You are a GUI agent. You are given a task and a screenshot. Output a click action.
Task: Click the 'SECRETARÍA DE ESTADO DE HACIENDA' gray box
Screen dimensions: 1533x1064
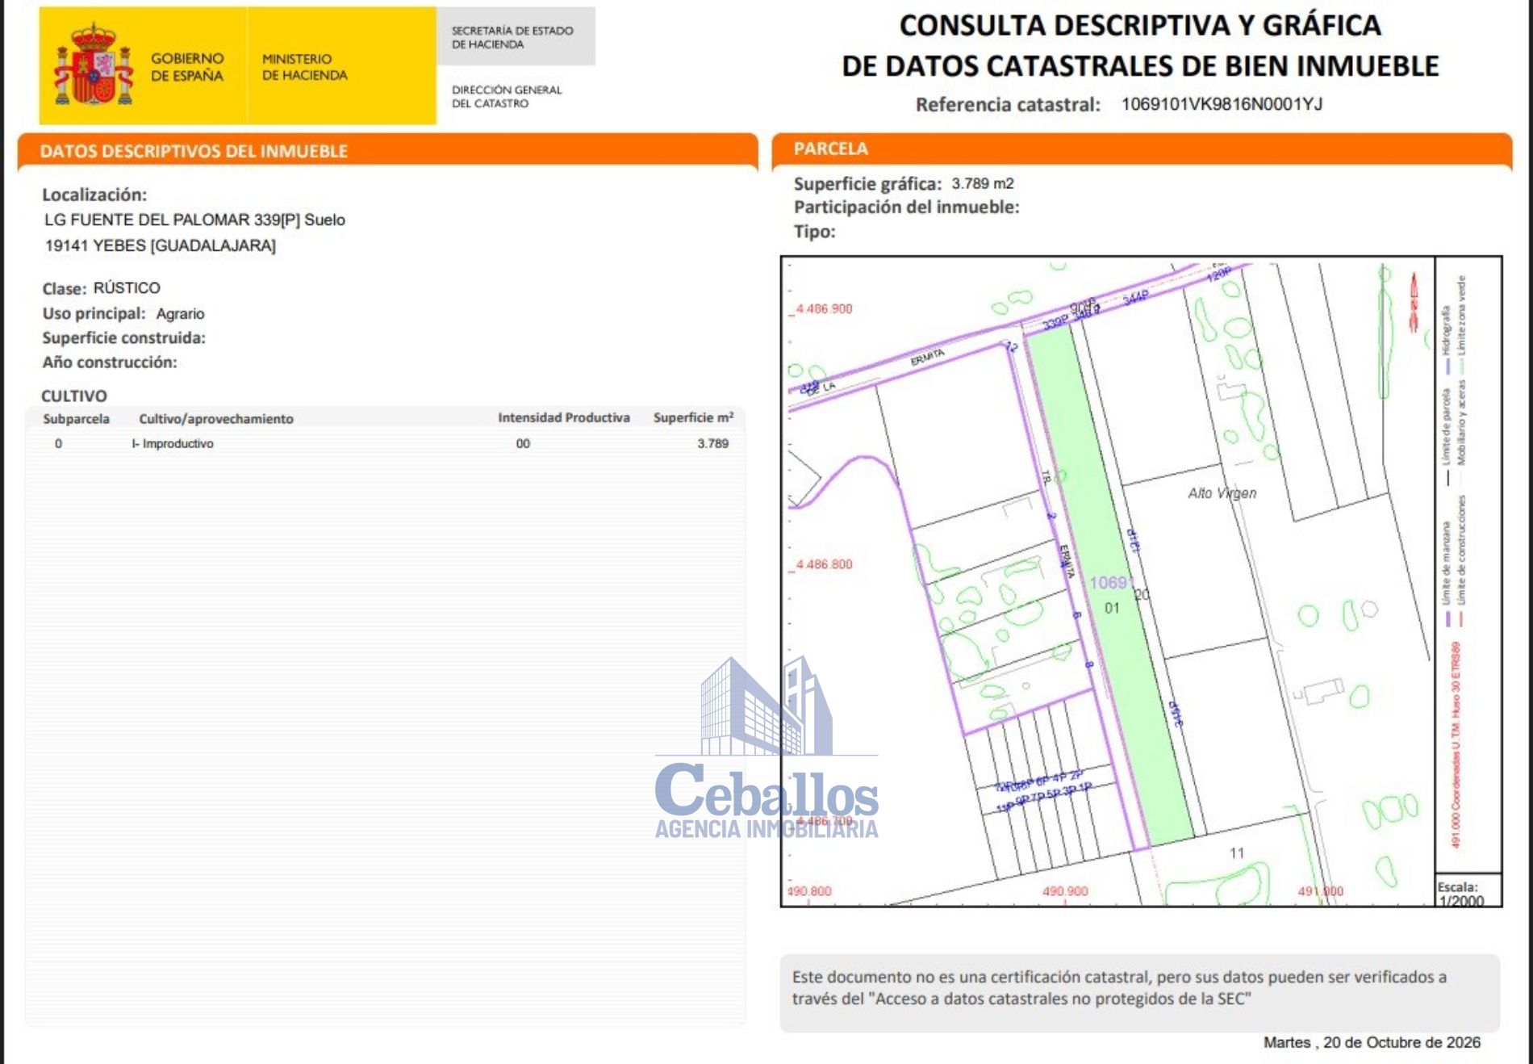516,36
